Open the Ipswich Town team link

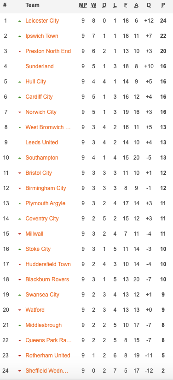click(x=42, y=36)
